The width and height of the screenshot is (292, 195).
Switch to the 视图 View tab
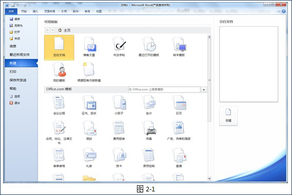[x=99, y=11]
